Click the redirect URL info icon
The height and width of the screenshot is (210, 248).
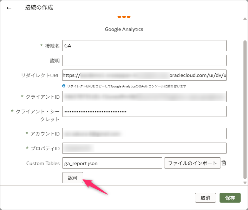[x=64, y=86]
